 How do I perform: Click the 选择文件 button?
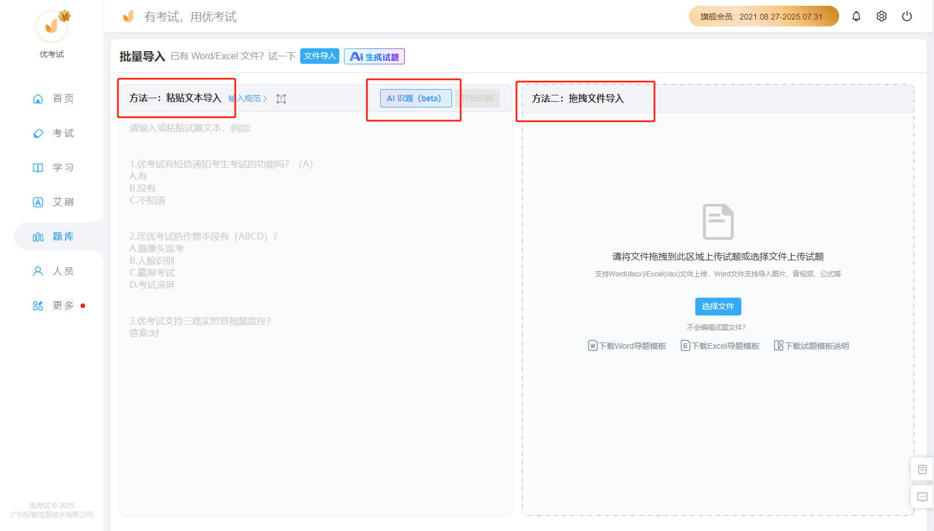pos(718,306)
